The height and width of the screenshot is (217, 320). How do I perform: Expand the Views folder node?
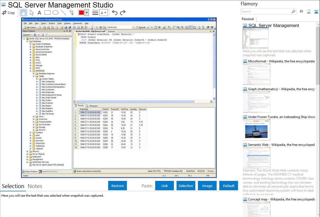coord(34,116)
